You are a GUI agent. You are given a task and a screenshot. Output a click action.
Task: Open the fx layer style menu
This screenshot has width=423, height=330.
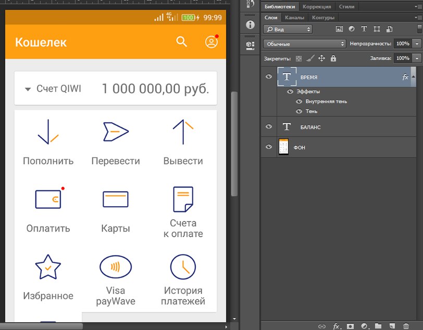pos(337,326)
